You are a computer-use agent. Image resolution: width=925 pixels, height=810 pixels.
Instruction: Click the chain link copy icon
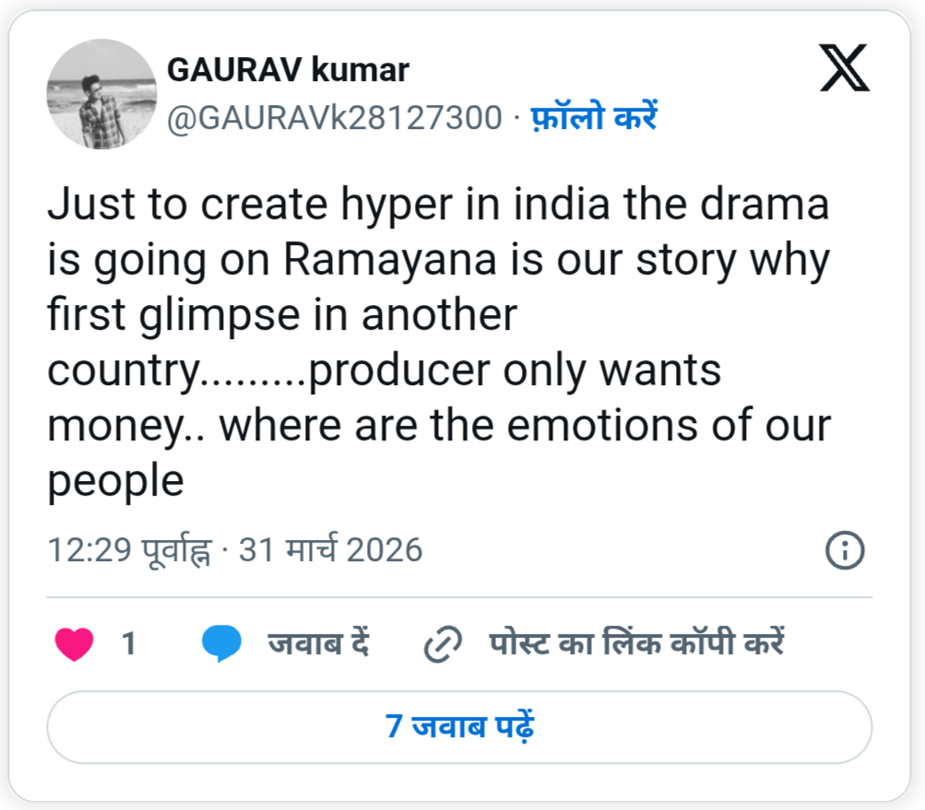[442, 644]
